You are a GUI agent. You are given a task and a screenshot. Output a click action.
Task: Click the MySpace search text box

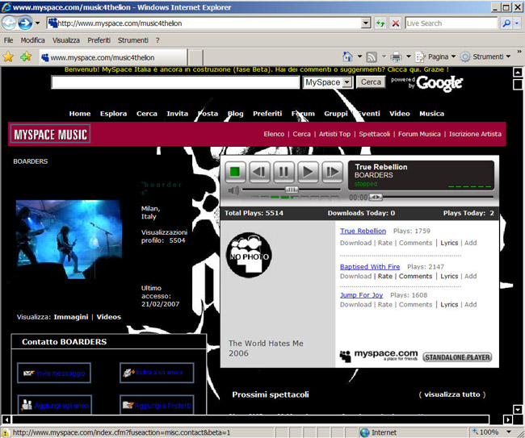[175, 82]
